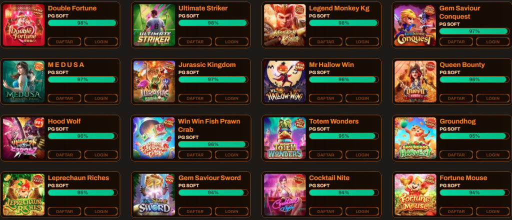Click the Jurassic Kingdom 97% progress bar
The height and width of the screenshot is (220, 512).
(213, 79)
